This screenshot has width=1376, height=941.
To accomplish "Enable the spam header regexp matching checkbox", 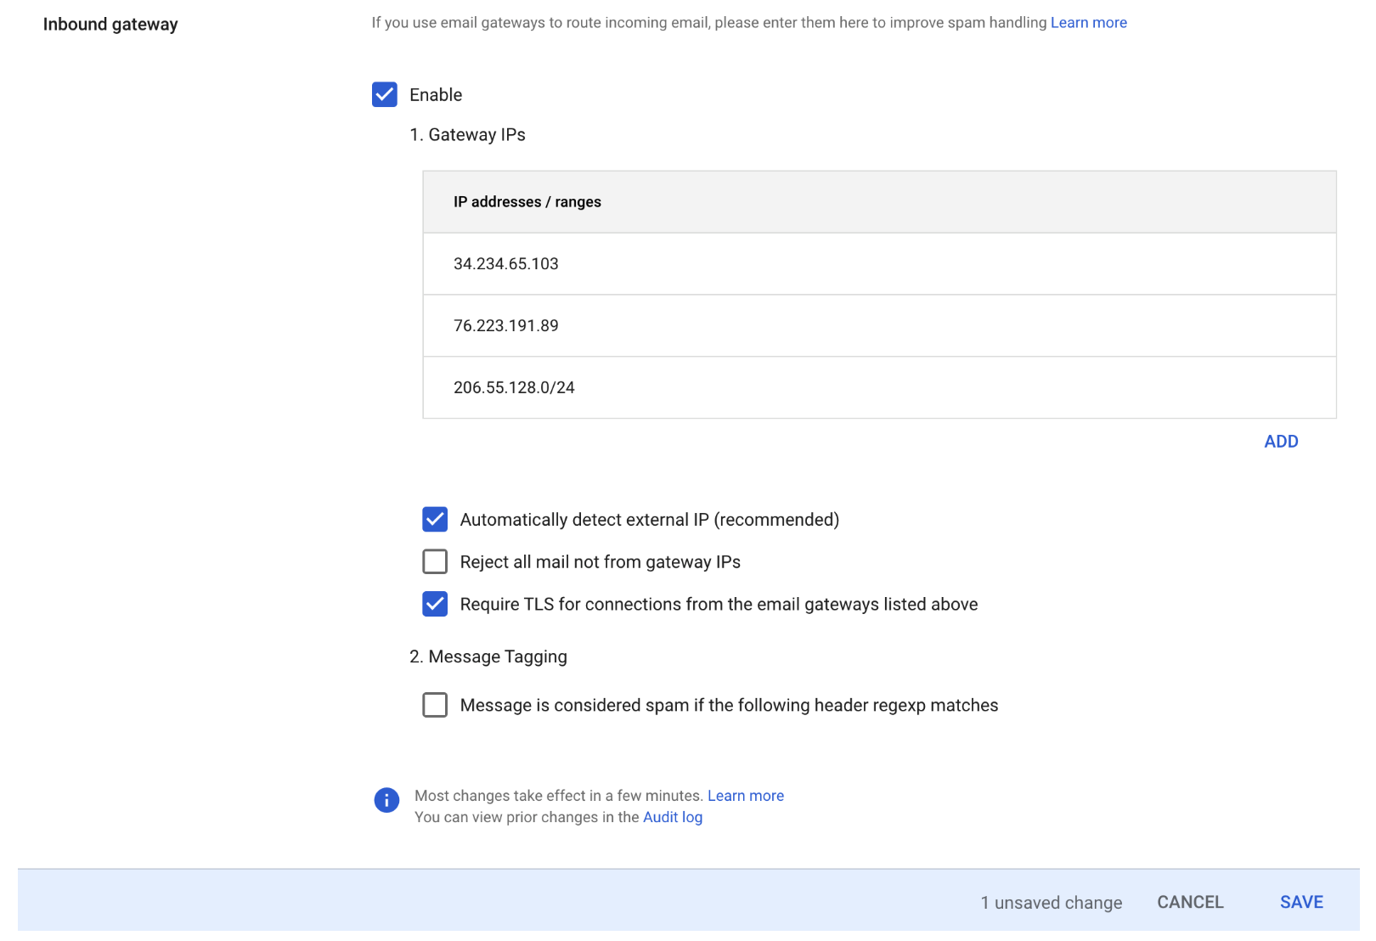I will (x=434, y=705).
